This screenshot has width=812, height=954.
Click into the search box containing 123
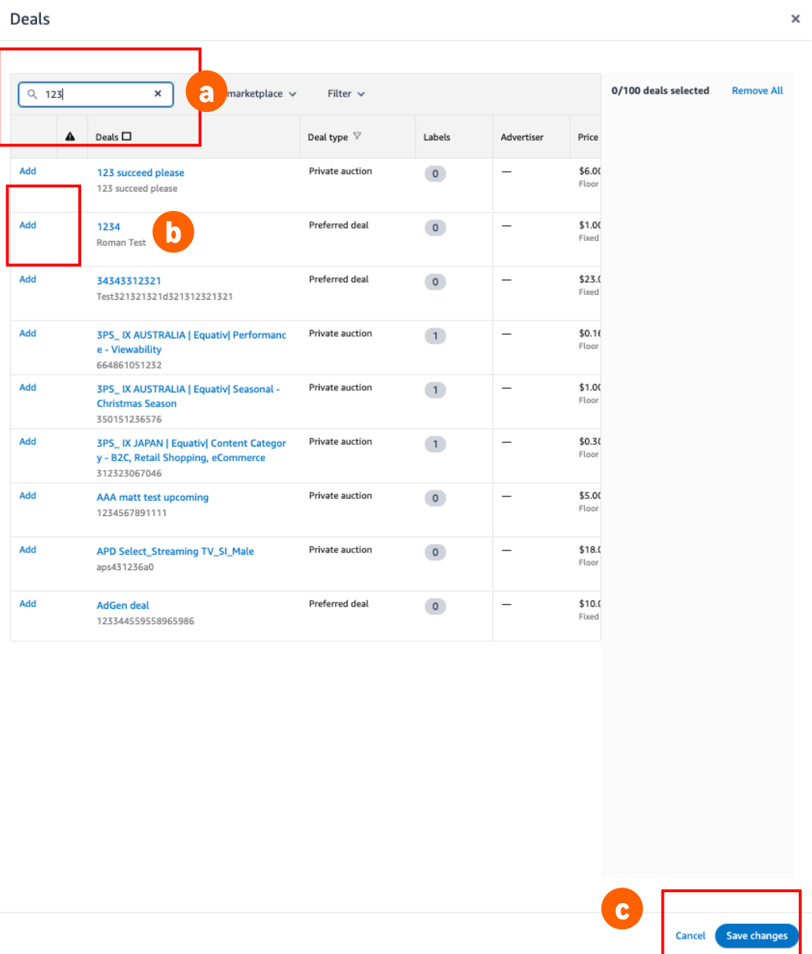[x=96, y=93]
